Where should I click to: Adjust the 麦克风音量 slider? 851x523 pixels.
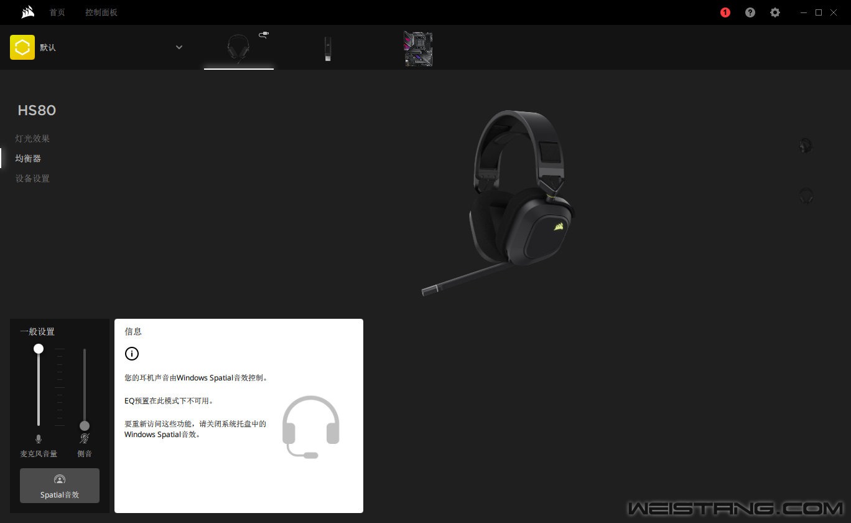click(39, 349)
